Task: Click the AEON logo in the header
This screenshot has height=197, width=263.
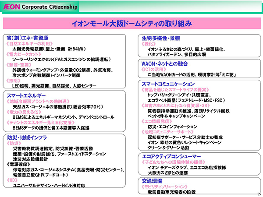Action: click(x=11, y=7)
